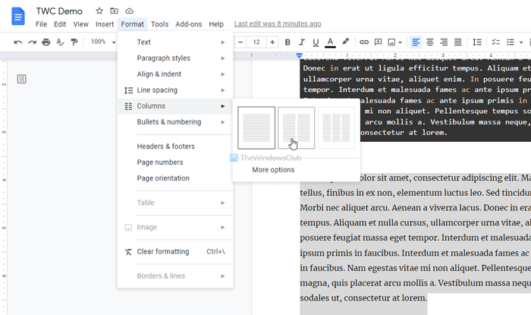
Task: Open the Add-ons menu
Action: [189, 24]
